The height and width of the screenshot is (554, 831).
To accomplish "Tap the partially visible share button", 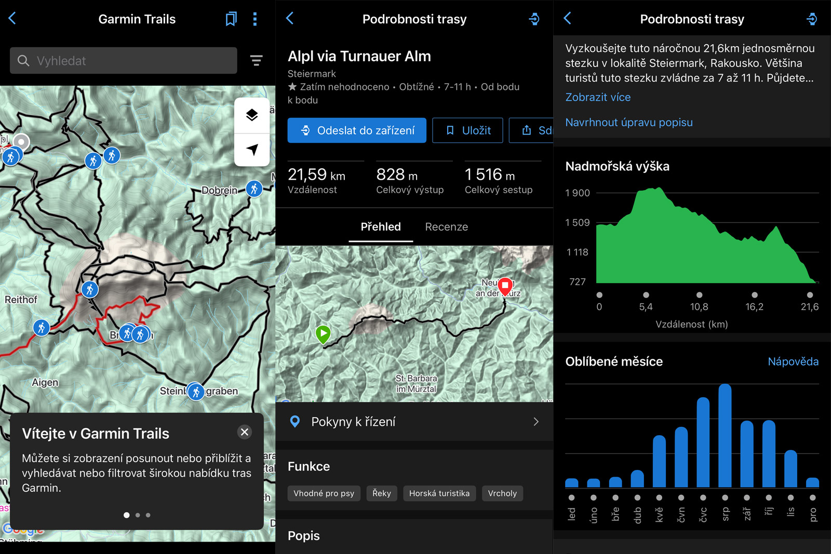I will point(531,130).
